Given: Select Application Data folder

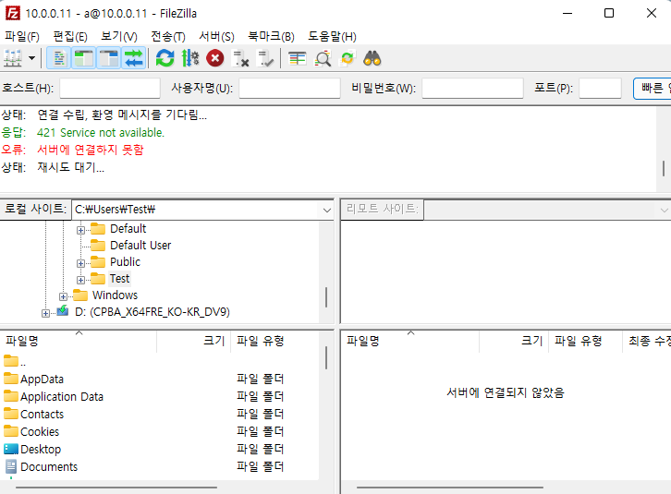Looking at the screenshot, I should click(x=62, y=397).
